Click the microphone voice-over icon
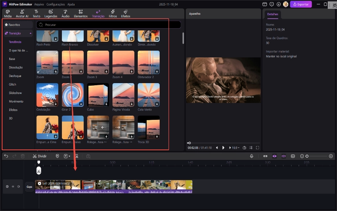 click(x=251, y=156)
